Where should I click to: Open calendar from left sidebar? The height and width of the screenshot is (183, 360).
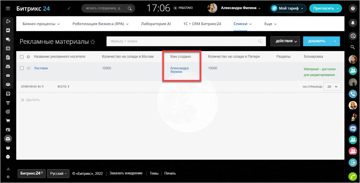click(8, 48)
